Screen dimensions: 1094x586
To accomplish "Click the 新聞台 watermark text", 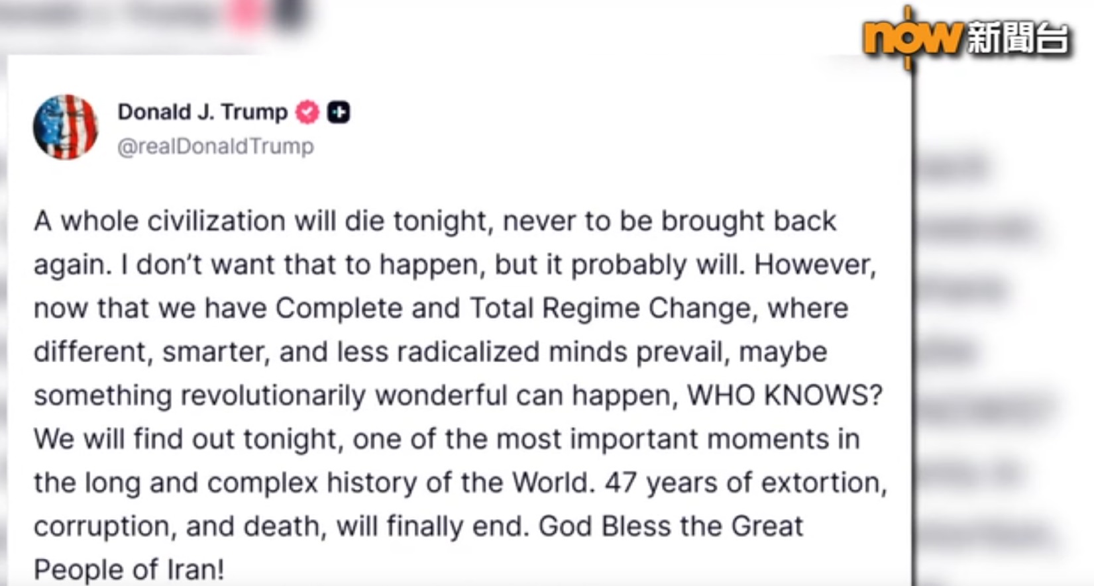I will 1017,37.
